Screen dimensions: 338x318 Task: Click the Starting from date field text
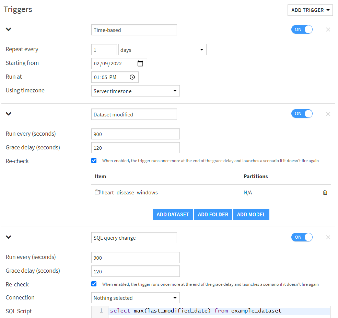[x=108, y=64]
